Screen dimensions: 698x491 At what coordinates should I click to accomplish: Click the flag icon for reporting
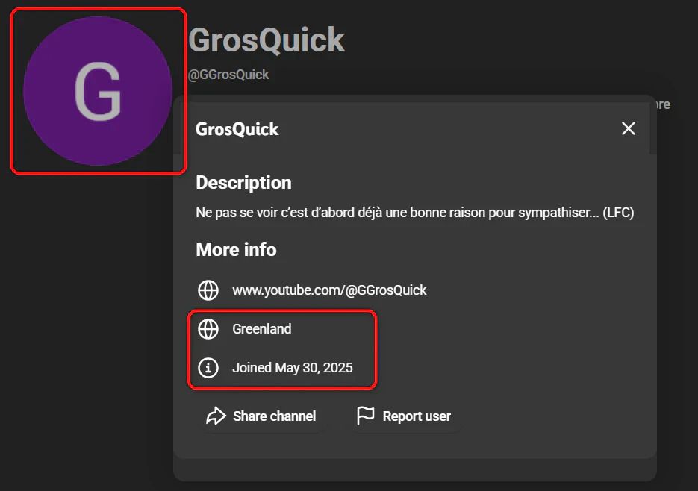[365, 416]
